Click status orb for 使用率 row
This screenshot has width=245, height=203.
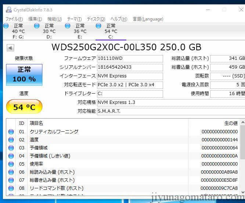pos(11,164)
